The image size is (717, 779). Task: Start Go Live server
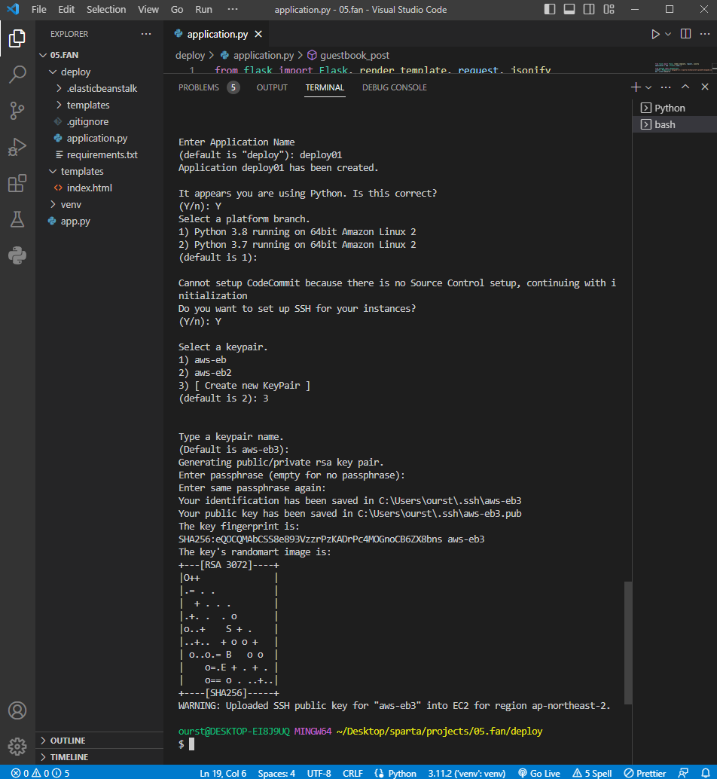(x=539, y=773)
